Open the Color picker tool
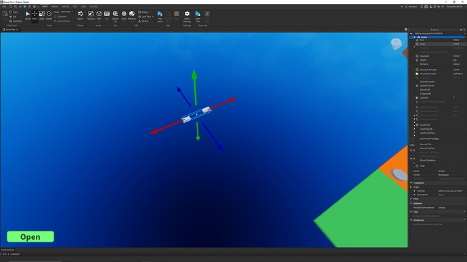The width and height of the screenshot is (467, 262). point(124,15)
